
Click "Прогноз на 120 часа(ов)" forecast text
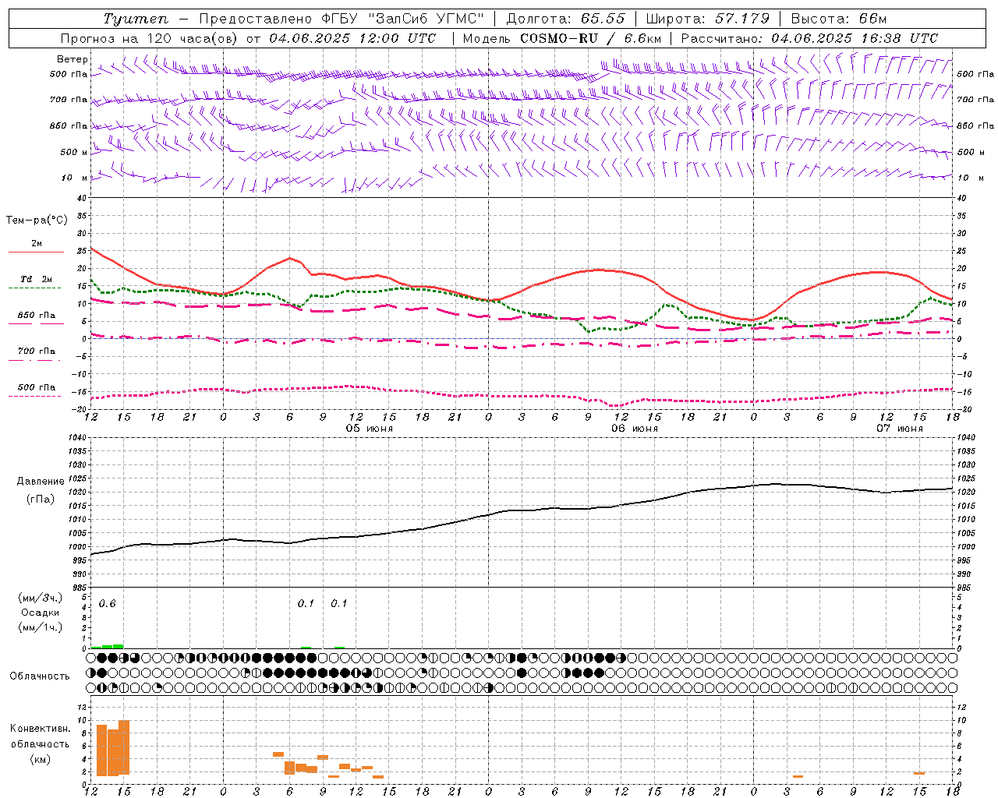tap(150, 38)
